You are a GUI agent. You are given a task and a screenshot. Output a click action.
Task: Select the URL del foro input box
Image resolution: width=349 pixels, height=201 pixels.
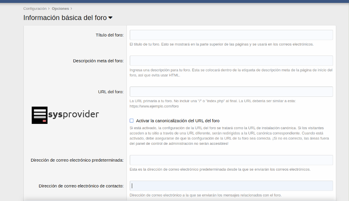pos(231,91)
